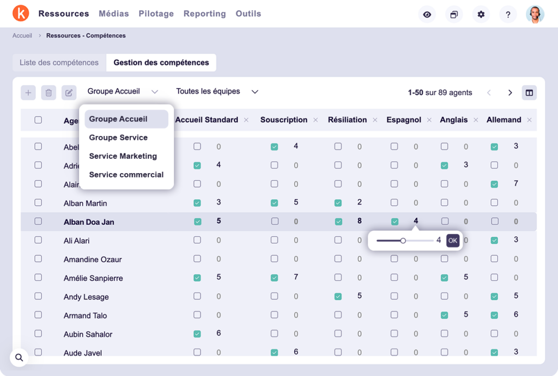Switch to Liste des compétences tab

59,63
